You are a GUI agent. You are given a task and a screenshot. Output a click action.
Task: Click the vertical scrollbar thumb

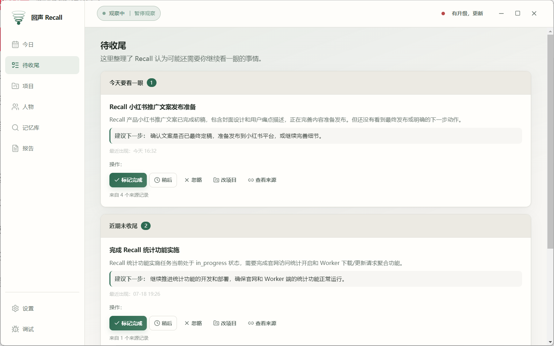coord(550,141)
